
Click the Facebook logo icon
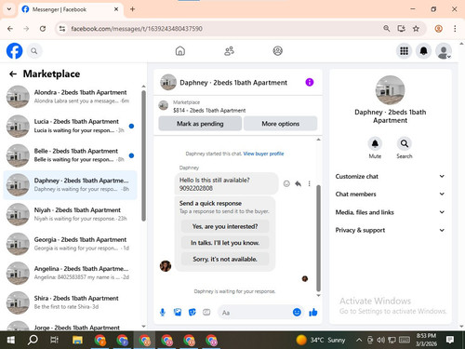pos(15,51)
